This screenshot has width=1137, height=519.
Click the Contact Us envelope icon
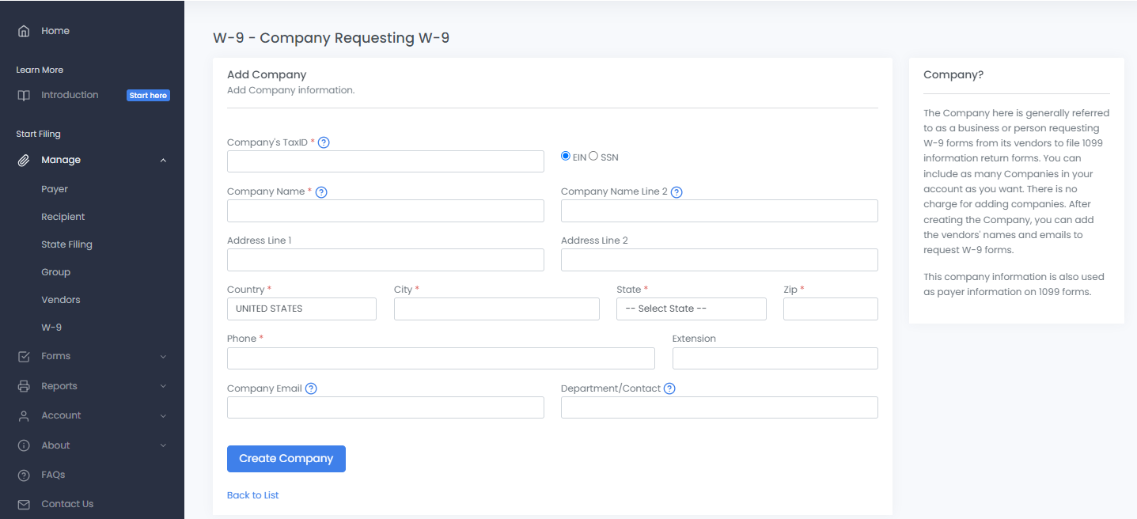coord(24,504)
